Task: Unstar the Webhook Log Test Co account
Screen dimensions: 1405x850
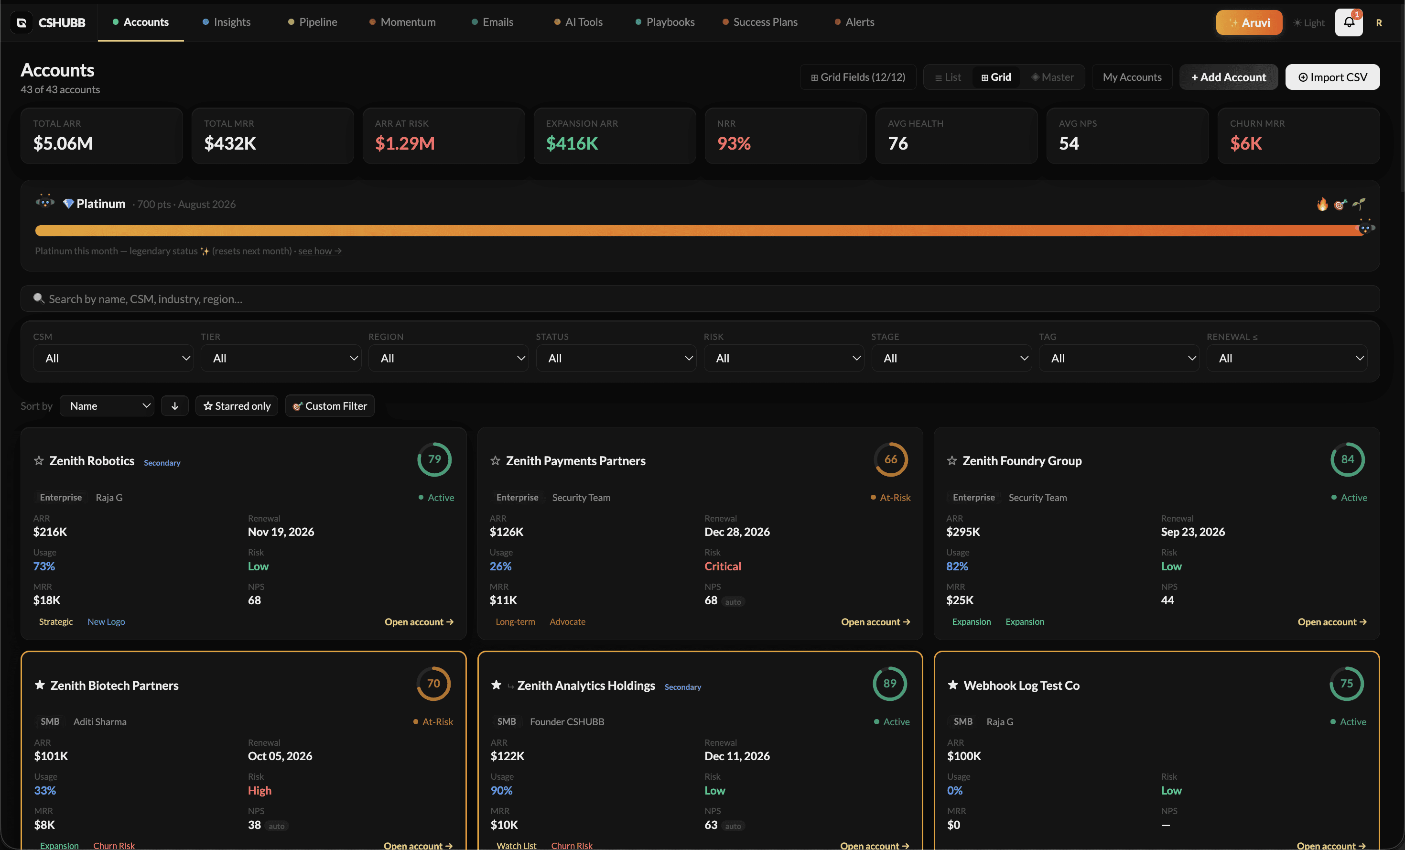Action: click(953, 685)
